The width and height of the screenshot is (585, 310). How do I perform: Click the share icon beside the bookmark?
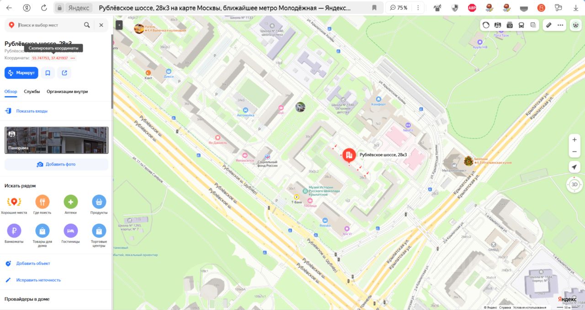(64, 73)
